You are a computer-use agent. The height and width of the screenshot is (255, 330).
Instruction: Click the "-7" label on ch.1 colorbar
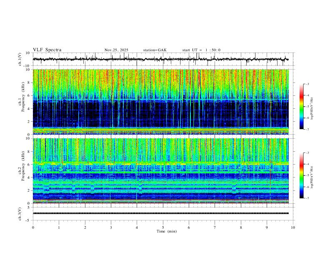[x=307, y=130]
